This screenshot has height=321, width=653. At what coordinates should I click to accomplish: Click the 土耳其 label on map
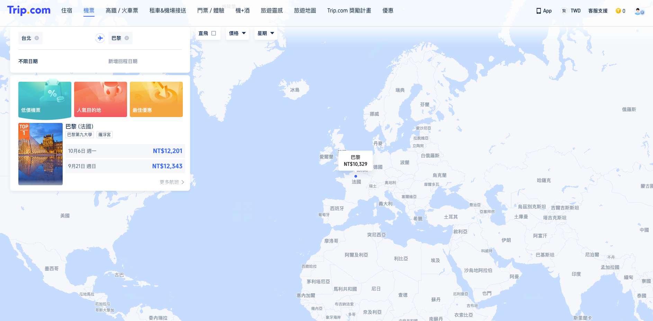pyautogui.click(x=451, y=217)
